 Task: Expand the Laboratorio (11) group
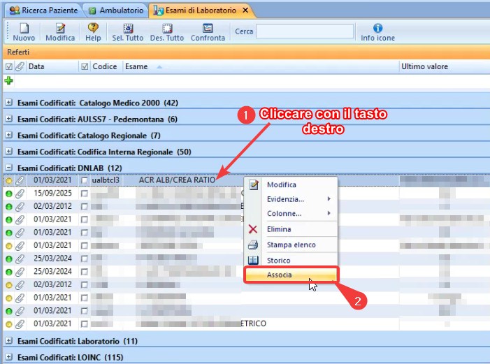click(x=9, y=340)
